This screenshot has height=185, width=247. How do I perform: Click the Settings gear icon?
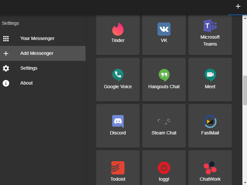click(x=6, y=68)
